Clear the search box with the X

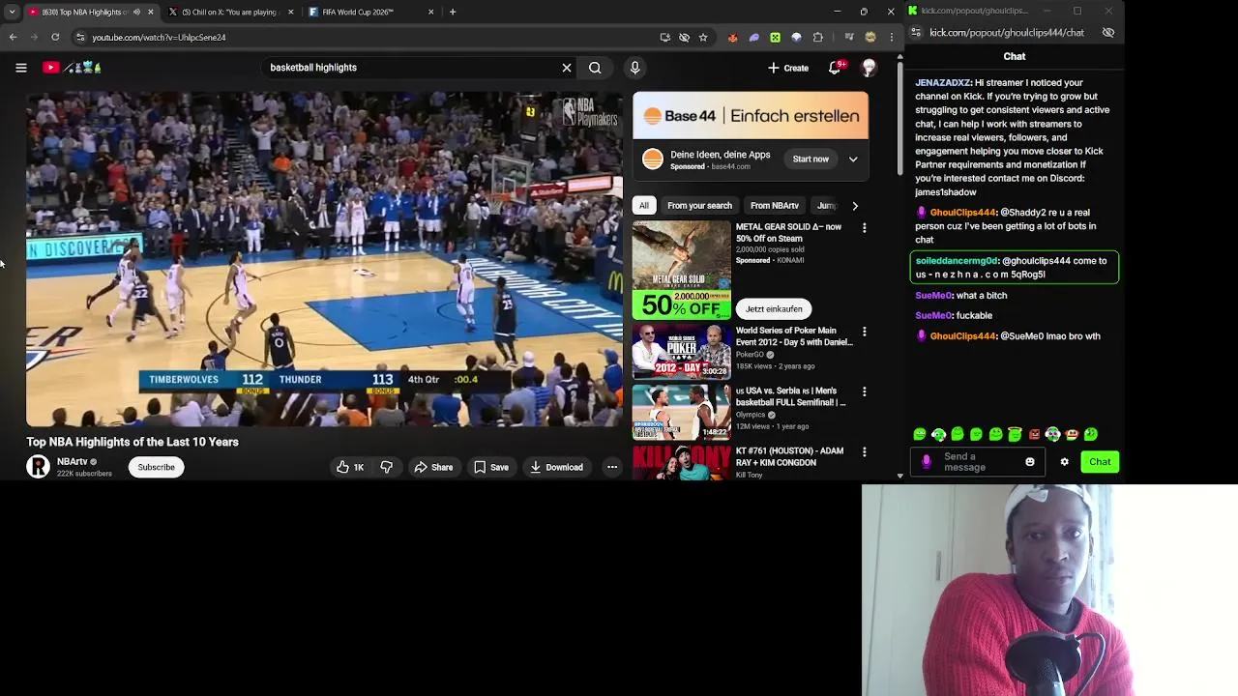[x=567, y=68]
